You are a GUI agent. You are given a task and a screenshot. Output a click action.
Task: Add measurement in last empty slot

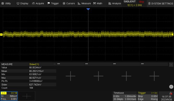coord(154,76)
